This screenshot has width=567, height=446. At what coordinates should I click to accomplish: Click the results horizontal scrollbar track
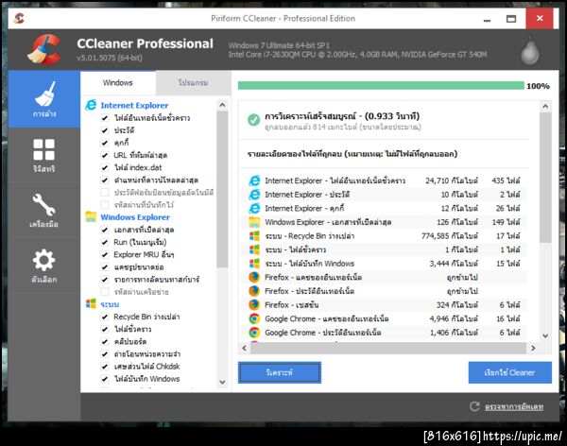(x=388, y=348)
